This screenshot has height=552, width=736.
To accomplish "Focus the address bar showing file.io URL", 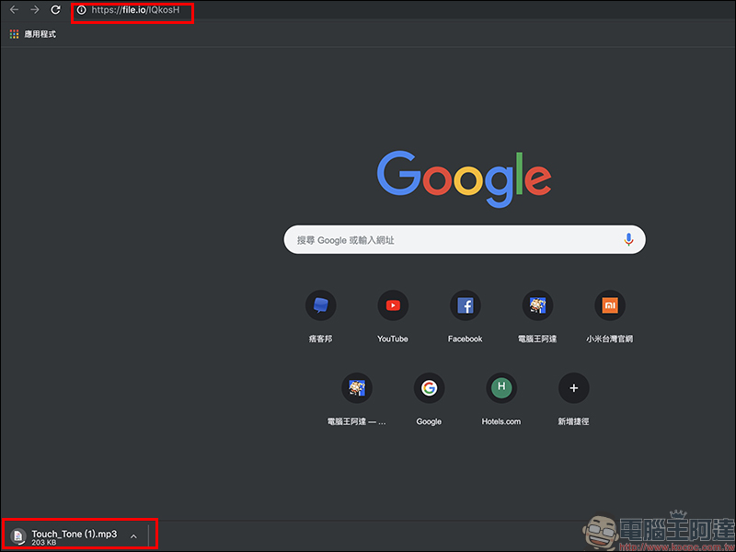I will point(135,10).
